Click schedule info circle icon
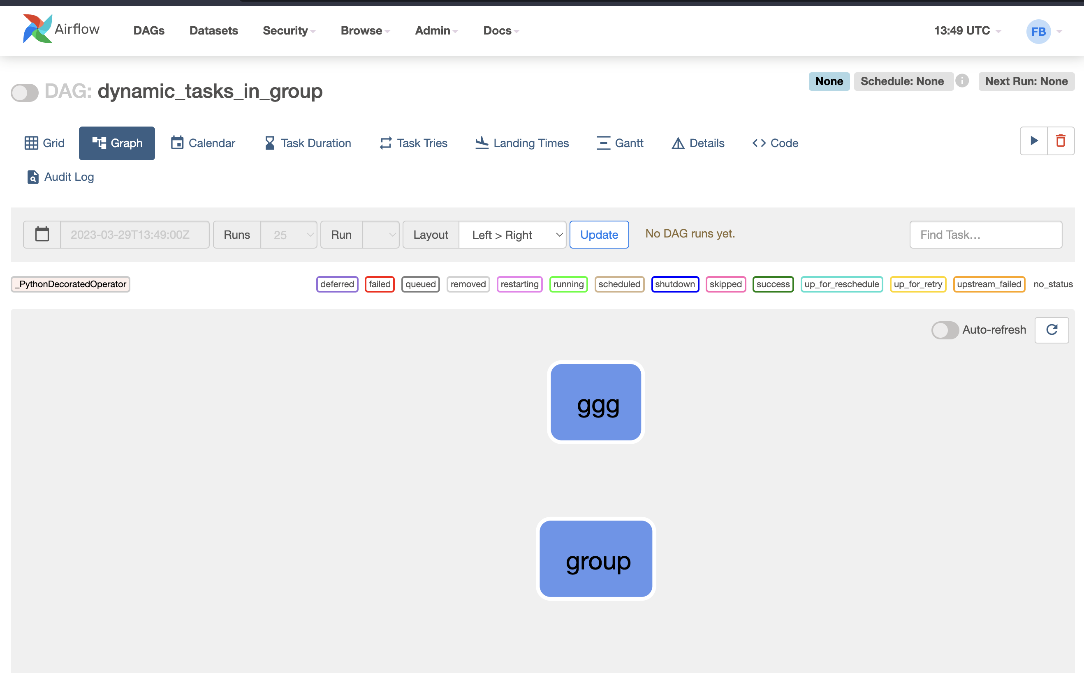Viewport: 1084px width, 673px height. [x=962, y=81]
